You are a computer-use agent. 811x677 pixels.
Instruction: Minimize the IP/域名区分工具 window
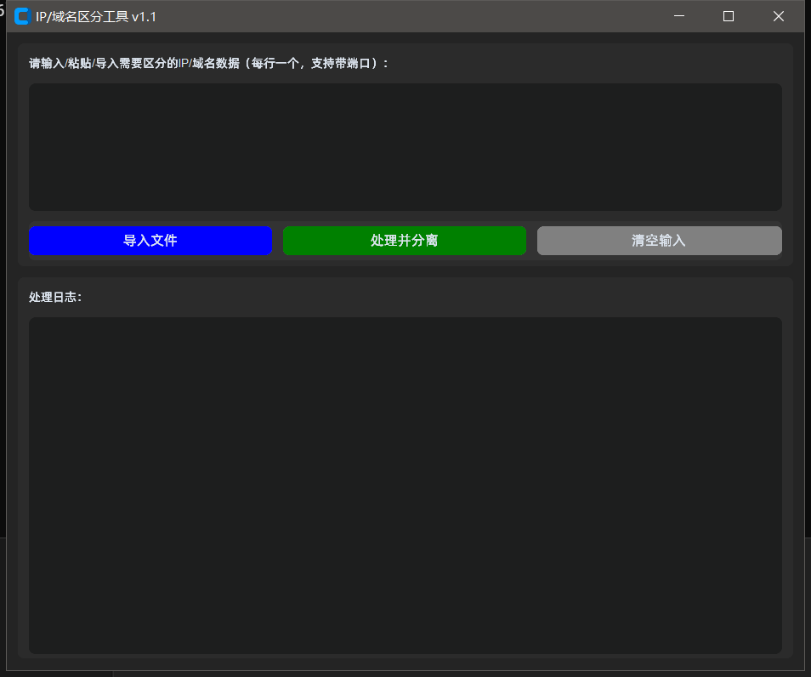(679, 17)
